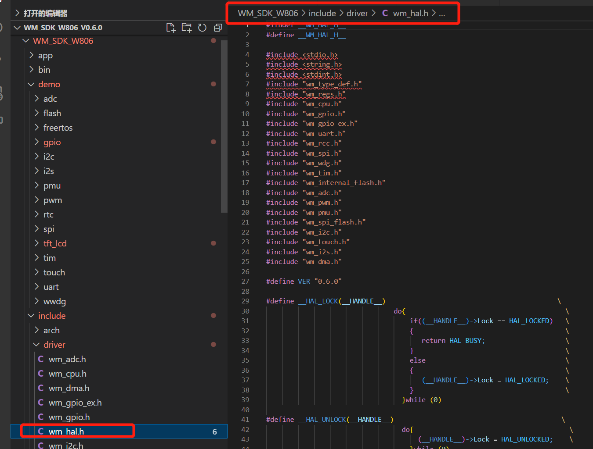
Task: Click the #include "wm_internal_flash.h" line
Action: [325, 183]
